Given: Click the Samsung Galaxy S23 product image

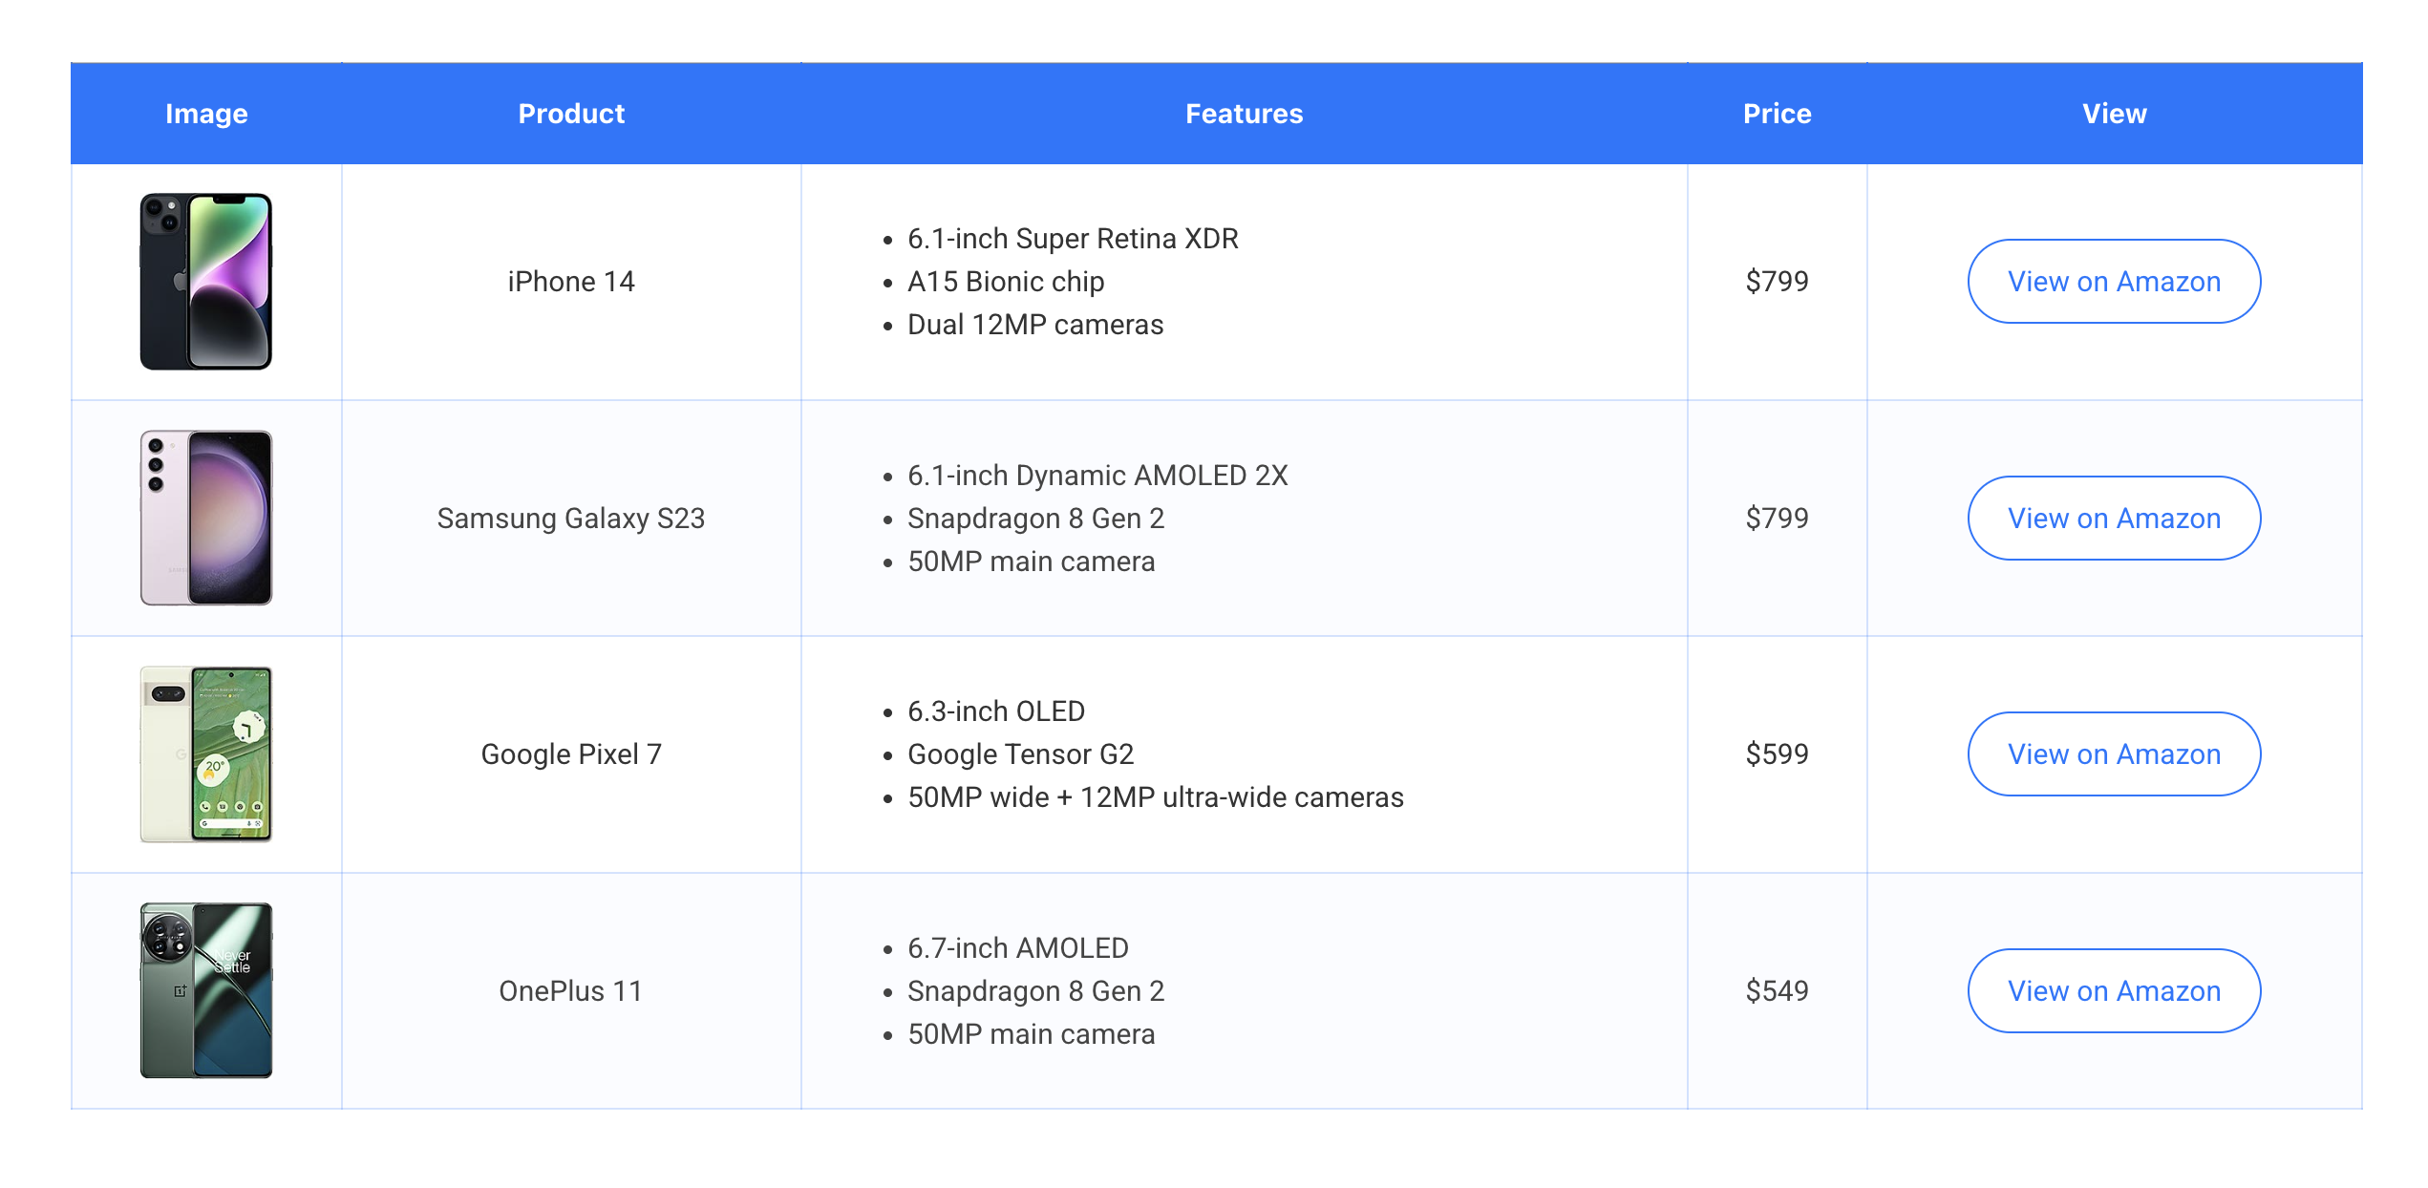Looking at the screenshot, I should (206, 518).
